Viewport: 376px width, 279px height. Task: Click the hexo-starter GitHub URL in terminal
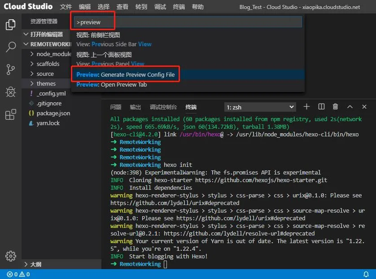tap(261, 180)
